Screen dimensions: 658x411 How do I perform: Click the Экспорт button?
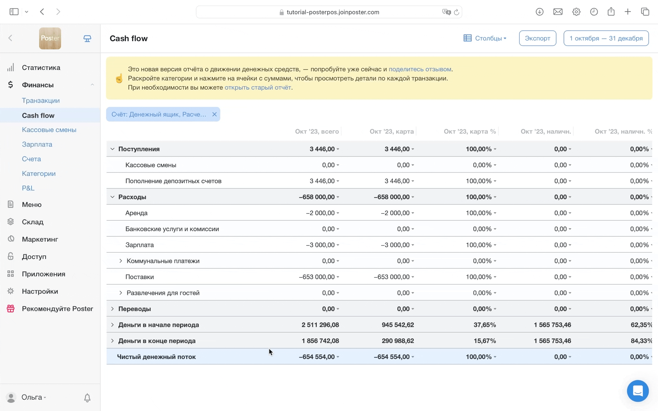[x=537, y=38]
